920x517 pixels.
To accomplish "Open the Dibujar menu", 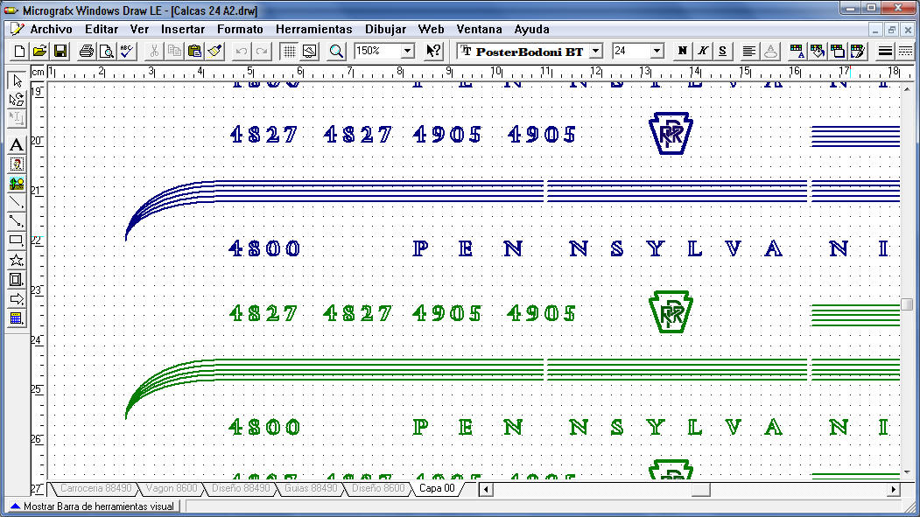I will pos(385,29).
